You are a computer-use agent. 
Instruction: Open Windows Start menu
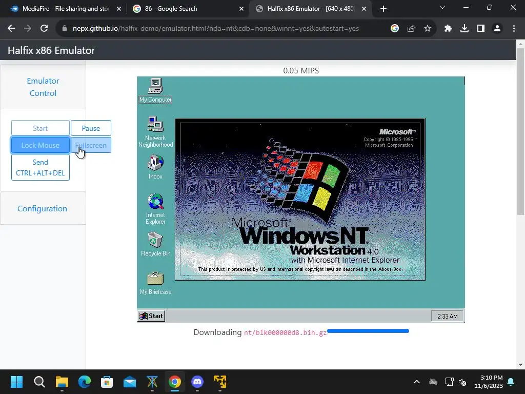16,382
